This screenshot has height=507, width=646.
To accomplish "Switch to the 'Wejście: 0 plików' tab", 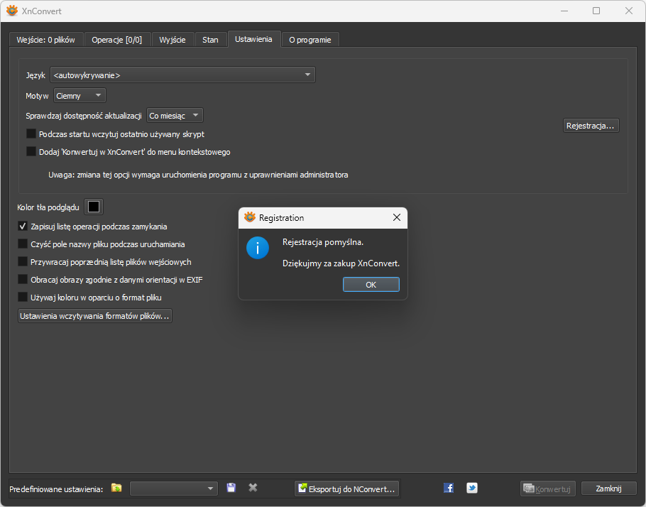I will click(x=46, y=40).
